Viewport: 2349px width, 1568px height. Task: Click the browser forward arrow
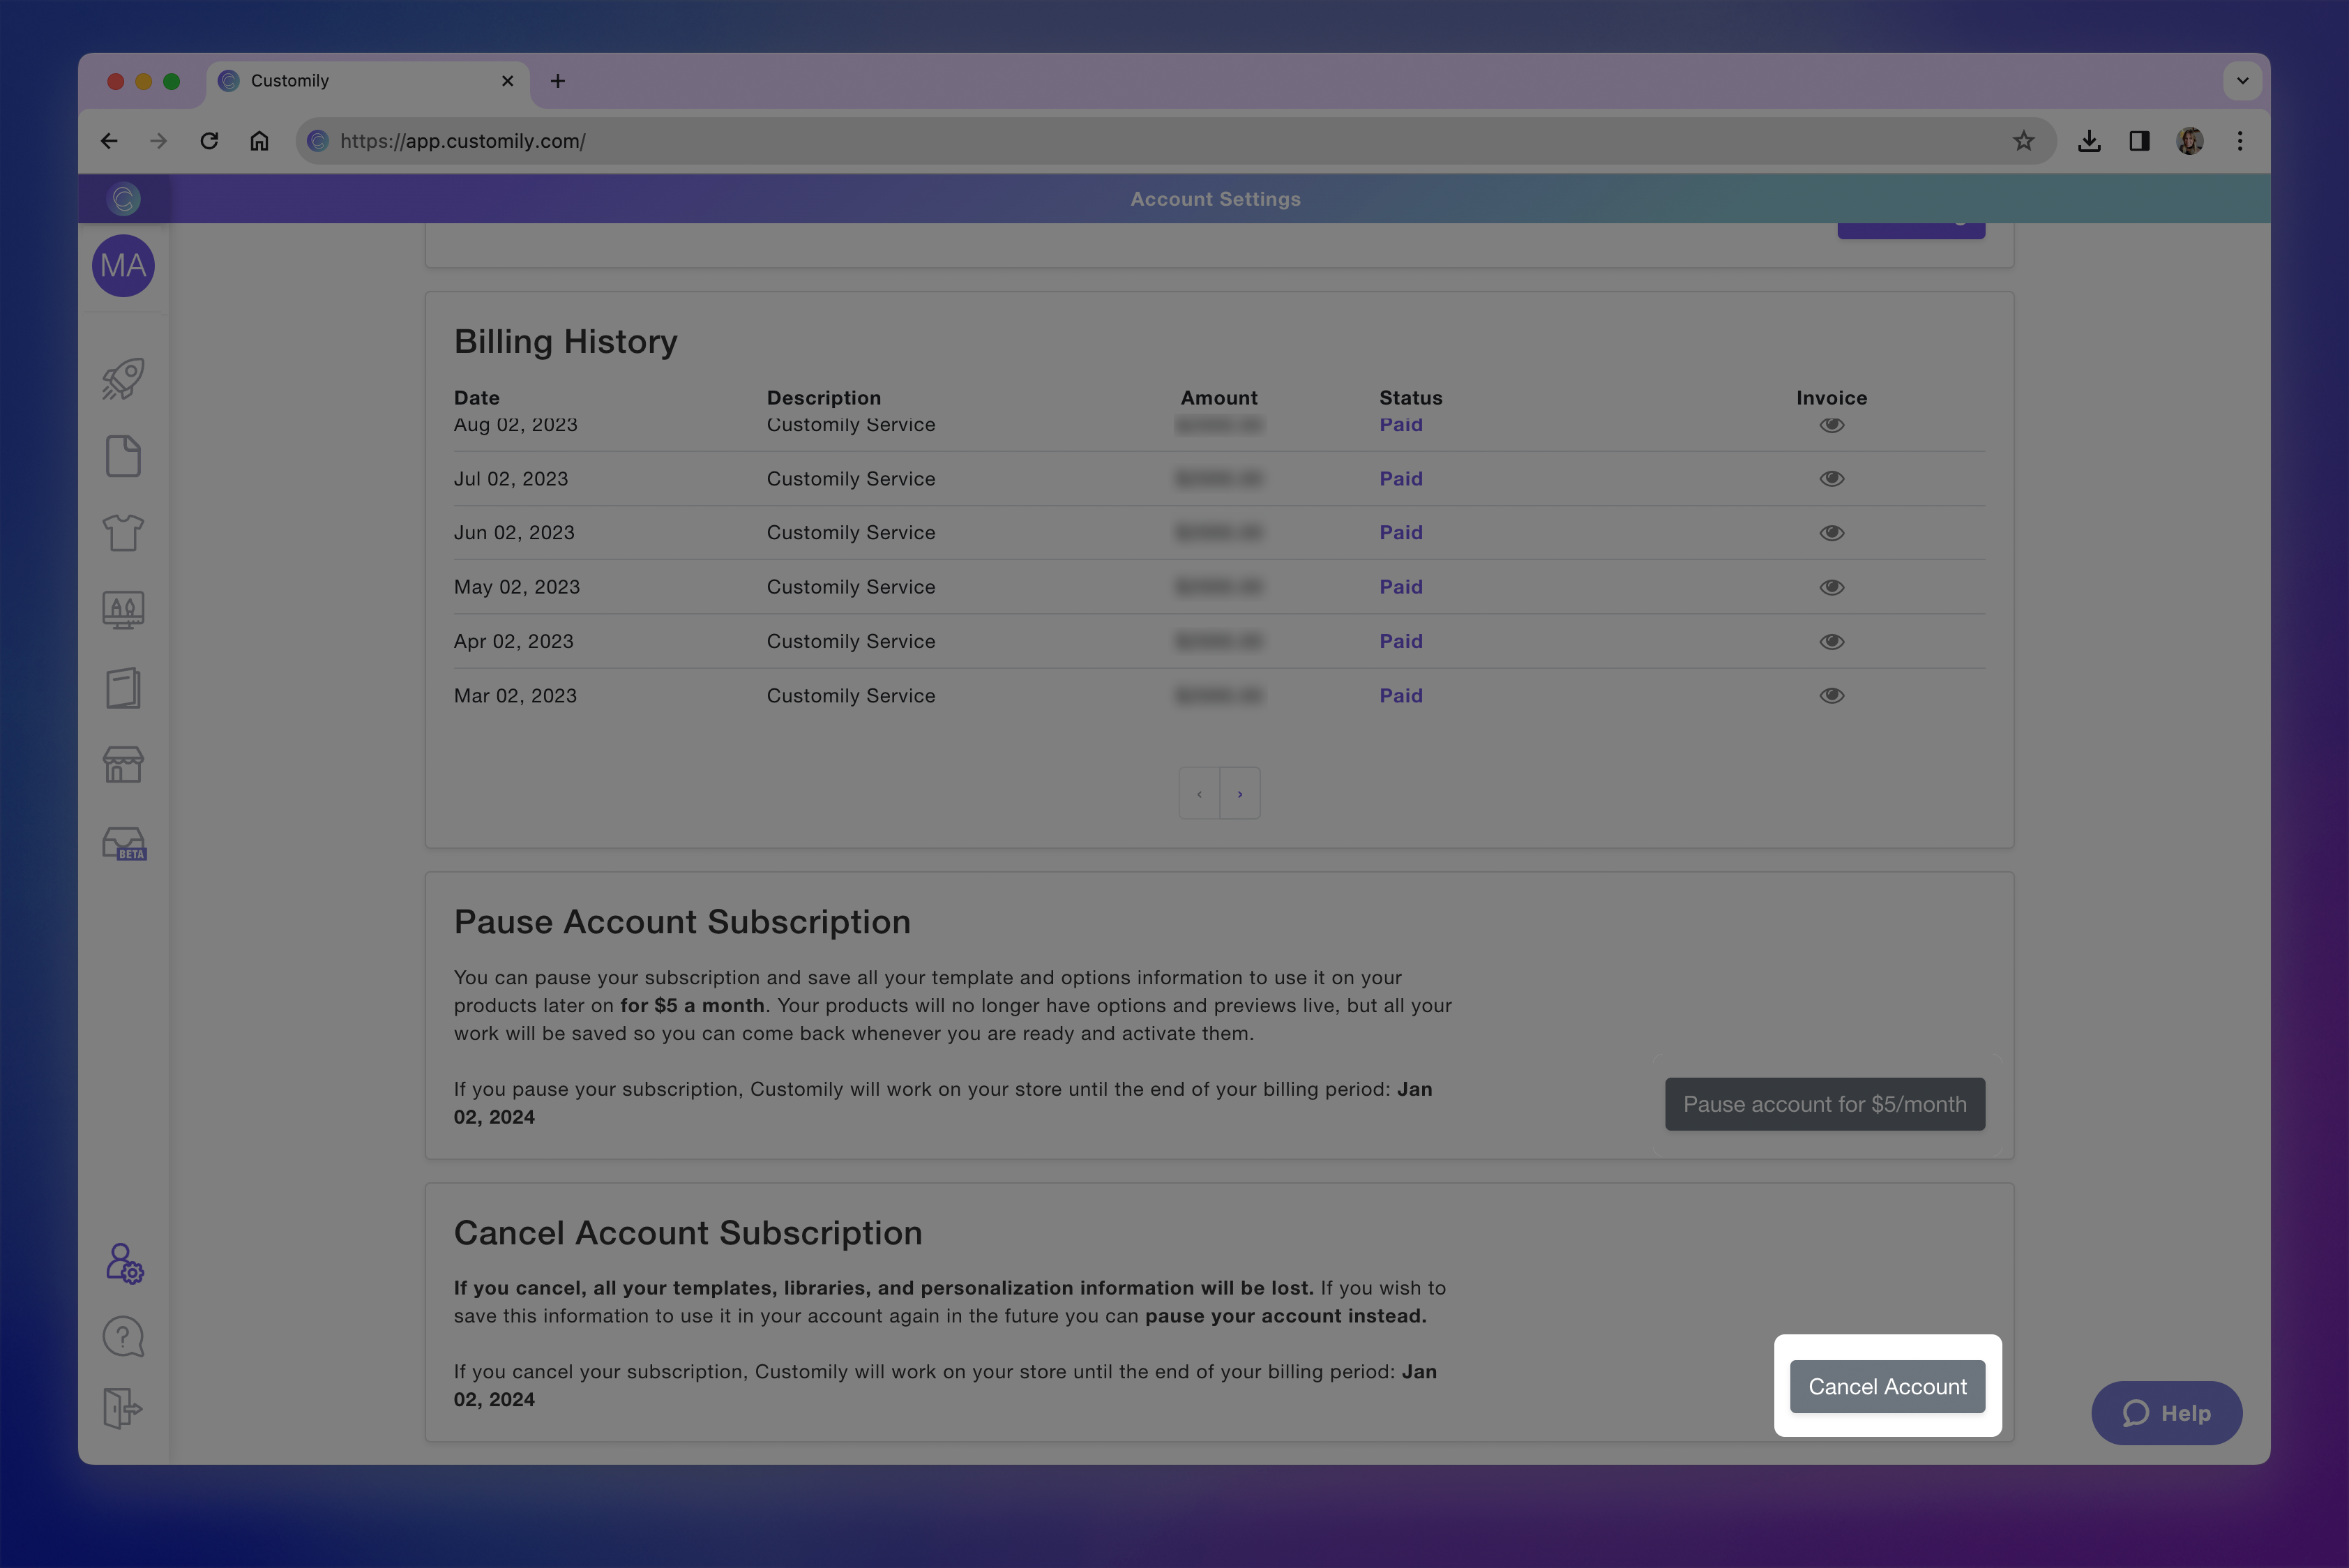[x=158, y=141]
